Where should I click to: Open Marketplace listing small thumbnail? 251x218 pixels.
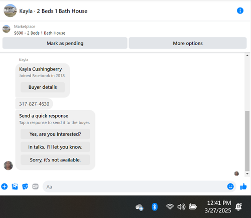(x=7, y=29)
